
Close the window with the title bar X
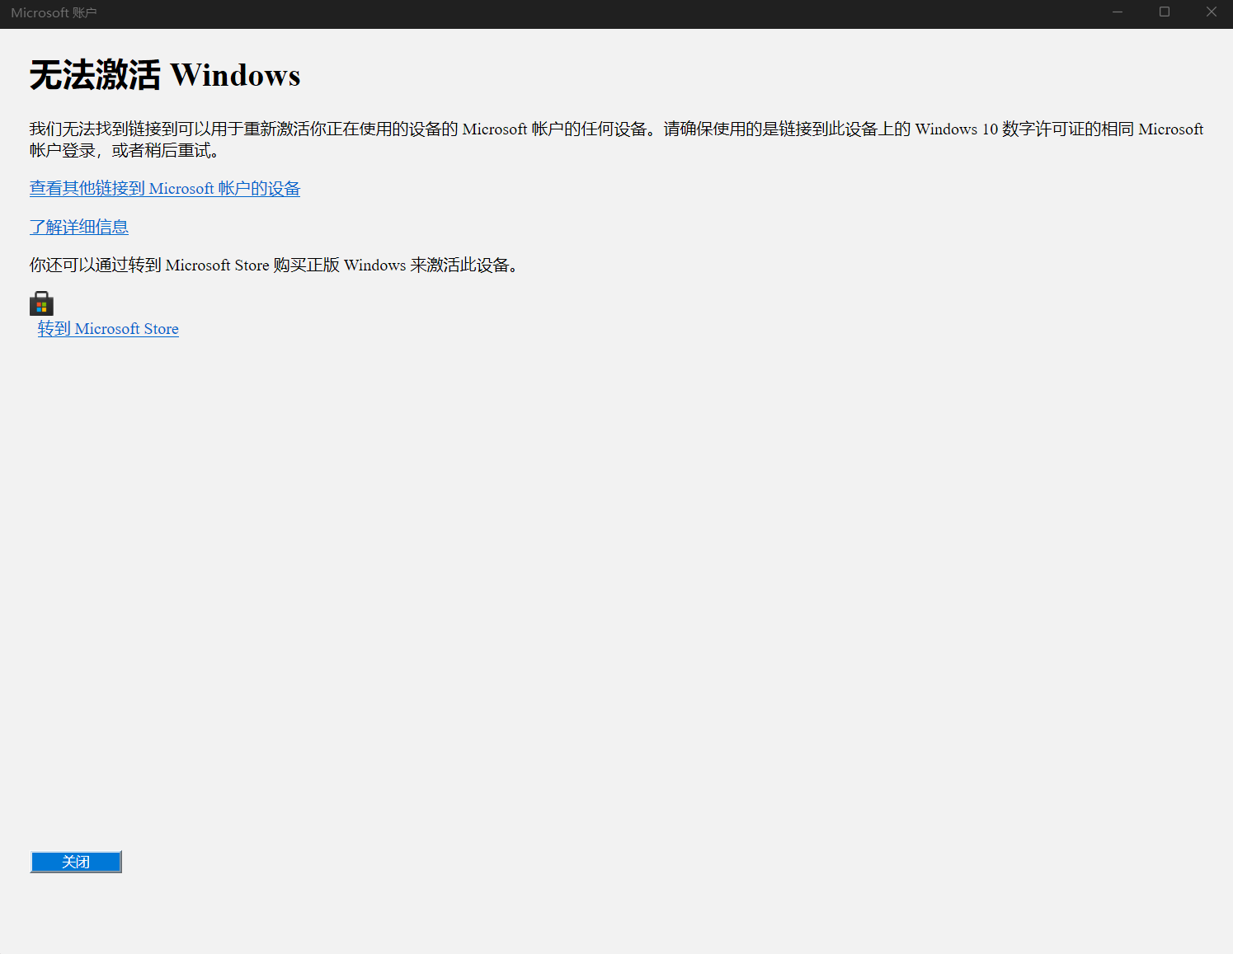pos(1211,12)
